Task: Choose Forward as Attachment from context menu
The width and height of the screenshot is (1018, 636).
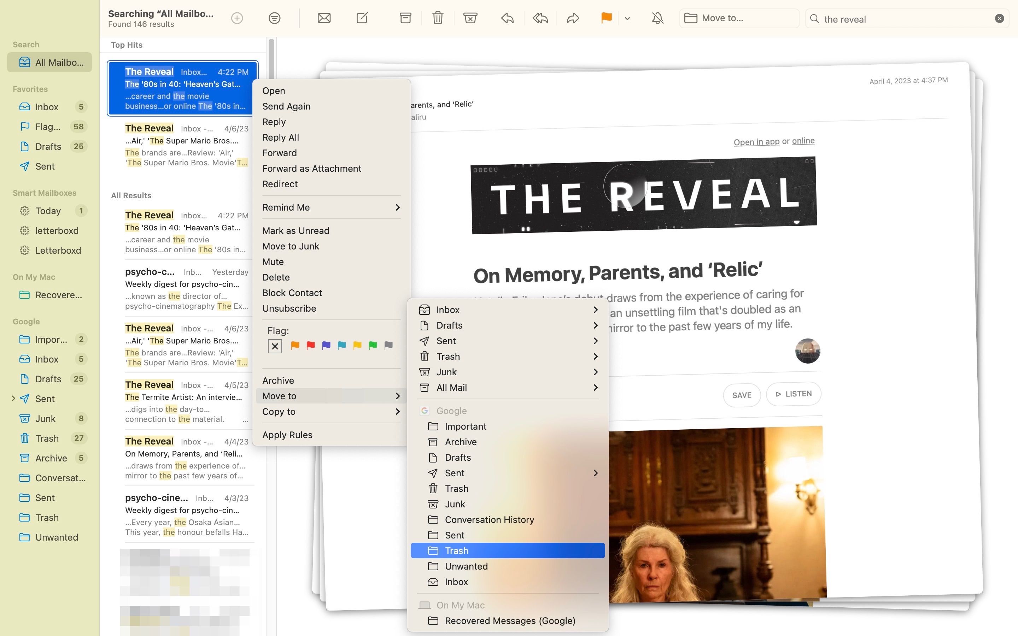Action: click(311, 168)
